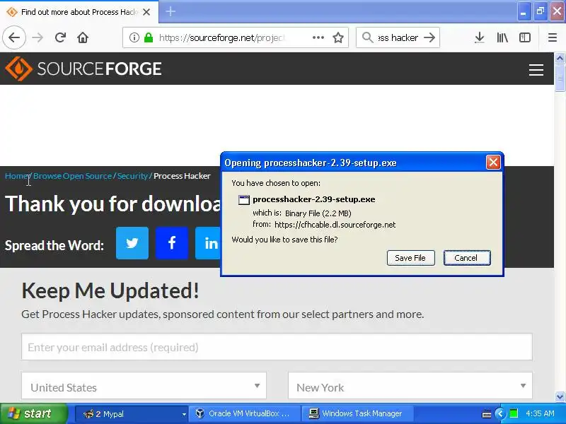Toggle the sidebar view icon
The image size is (566, 424).
click(525, 37)
